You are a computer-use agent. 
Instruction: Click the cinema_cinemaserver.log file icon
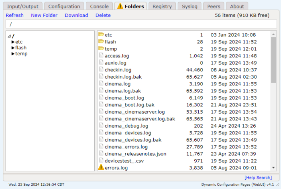pyautogui.click(x=101, y=111)
